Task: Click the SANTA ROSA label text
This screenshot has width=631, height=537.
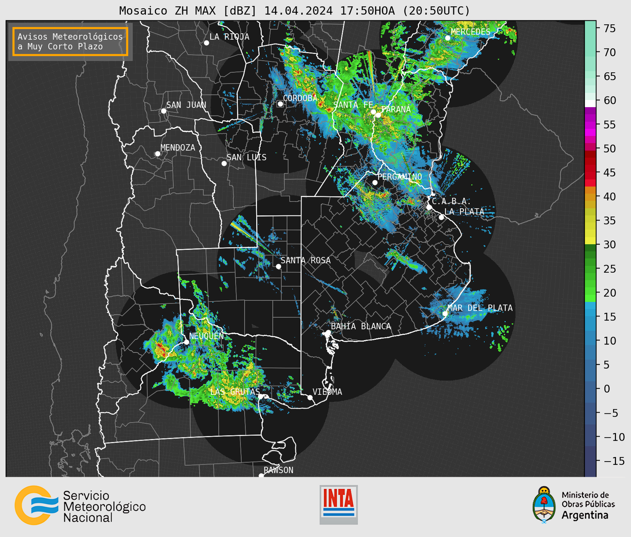Action: [x=306, y=260]
